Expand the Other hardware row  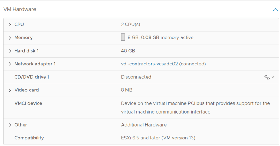[10, 125]
